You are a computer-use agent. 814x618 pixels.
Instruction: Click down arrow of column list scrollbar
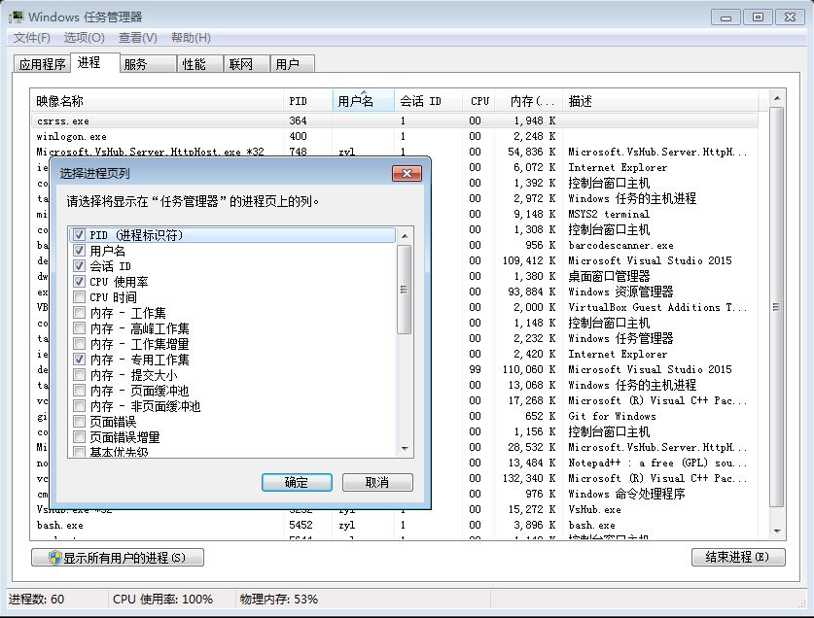click(x=405, y=448)
